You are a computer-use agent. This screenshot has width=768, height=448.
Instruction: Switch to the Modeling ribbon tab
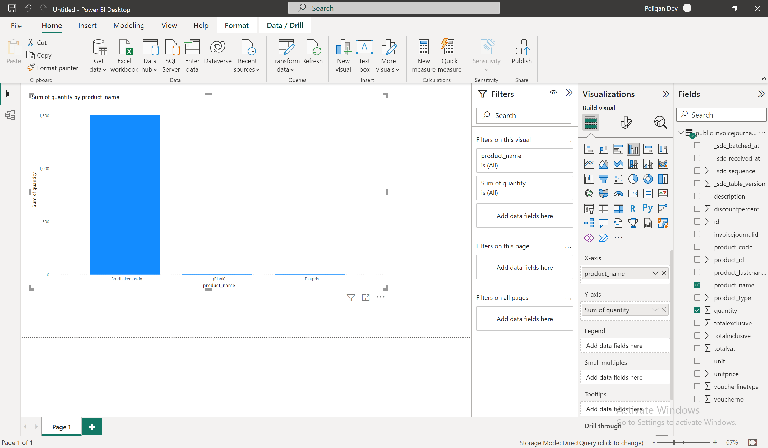[x=129, y=26]
